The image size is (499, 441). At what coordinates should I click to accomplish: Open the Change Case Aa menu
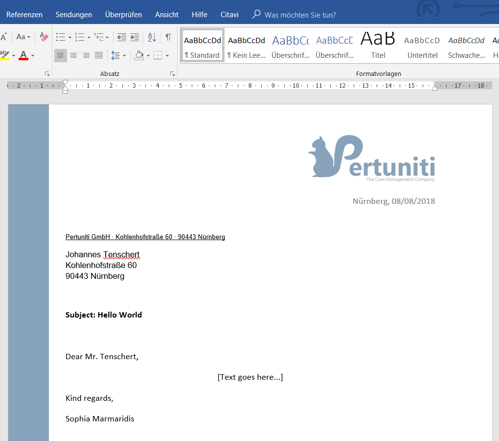[x=23, y=37]
